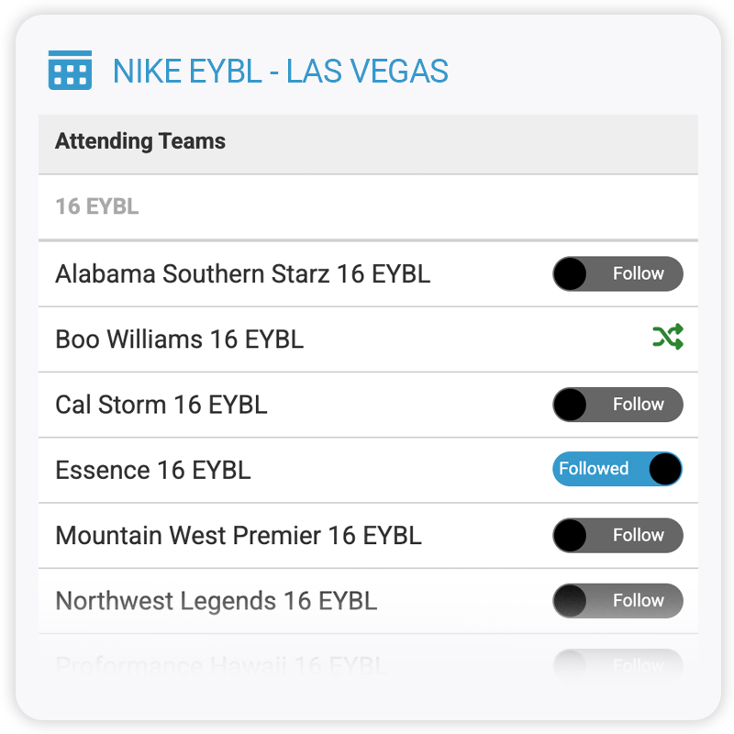The width and height of the screenshot is (734, 734).
Task: Toggle Follow for Proformance Hawaii 16 EYBL
Action: pos(617,664)
